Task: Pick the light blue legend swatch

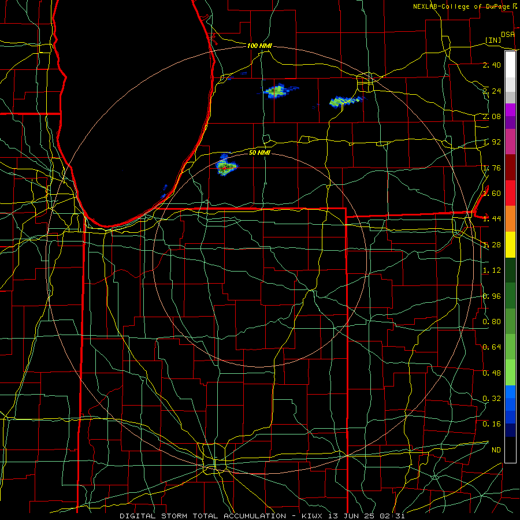Action: pyautogui.click(x=510, y=392)
